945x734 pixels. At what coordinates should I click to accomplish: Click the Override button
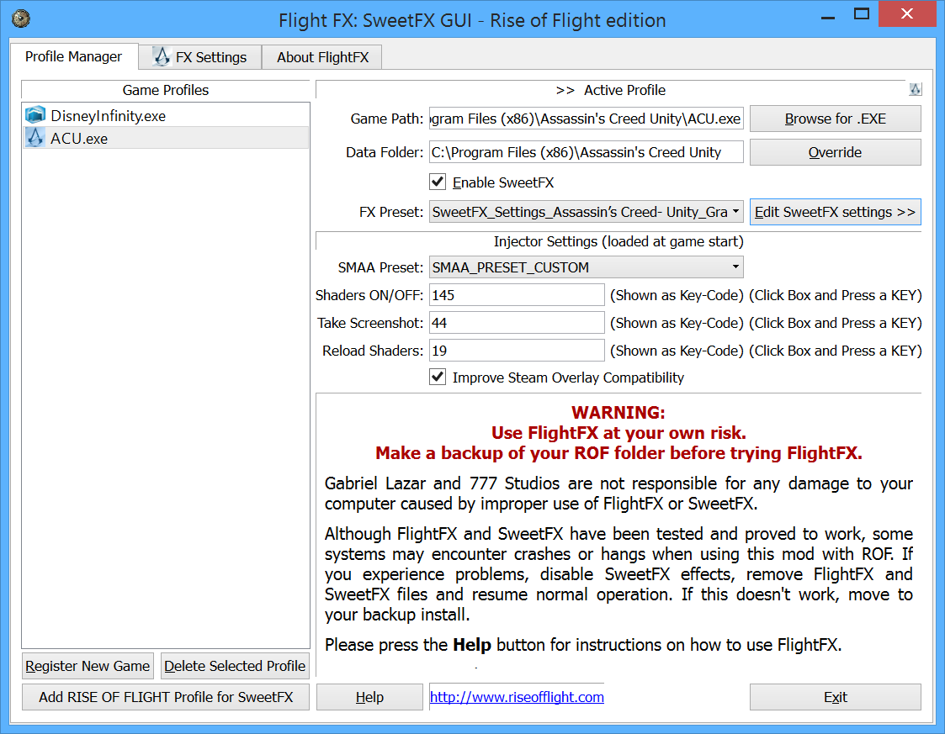[x=836, y=152]
